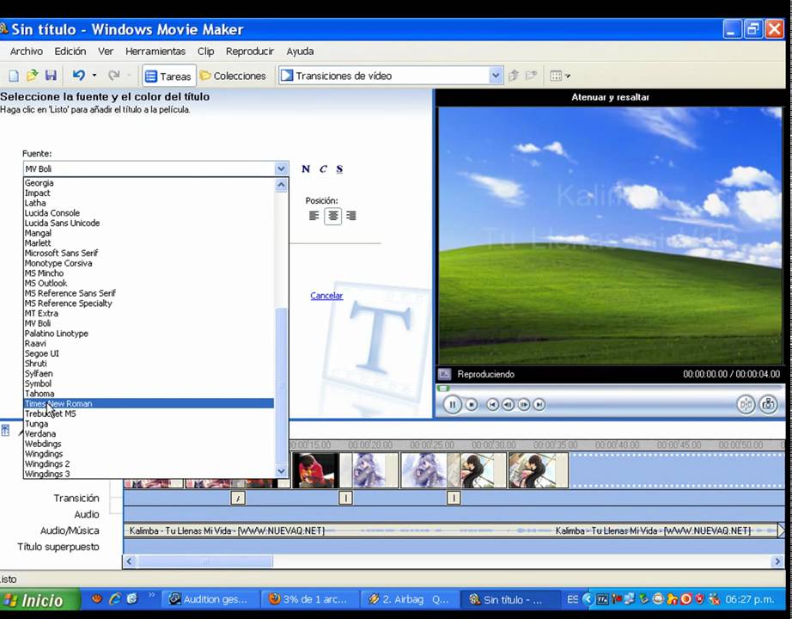Select Verdana in the font list
Viewport: 792px width, 619px height.
tap(149, 433)
